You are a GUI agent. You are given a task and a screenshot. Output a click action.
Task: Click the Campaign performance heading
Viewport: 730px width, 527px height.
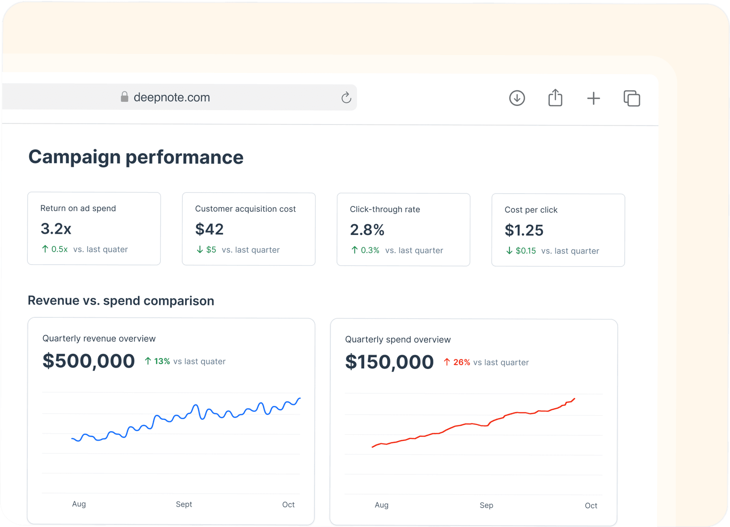[x=136, y=157]
